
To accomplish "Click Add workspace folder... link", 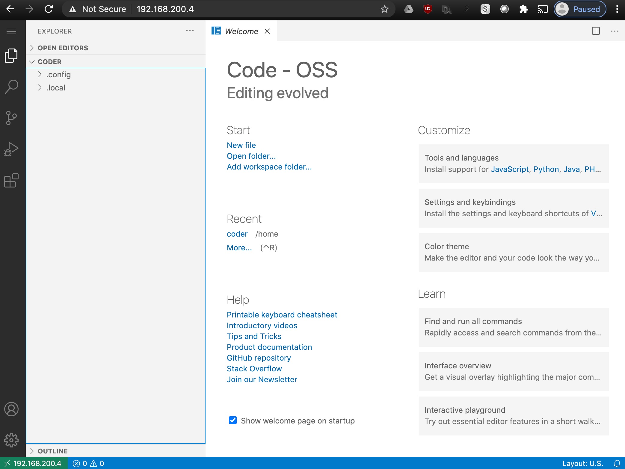I will [x=269, y=167].
